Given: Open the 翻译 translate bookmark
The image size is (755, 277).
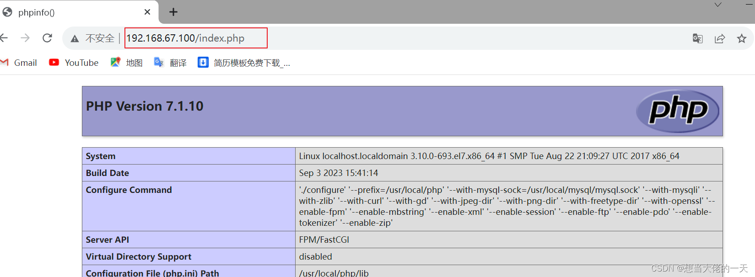Looking at the screenshot, I should click(x=170, y=63).
